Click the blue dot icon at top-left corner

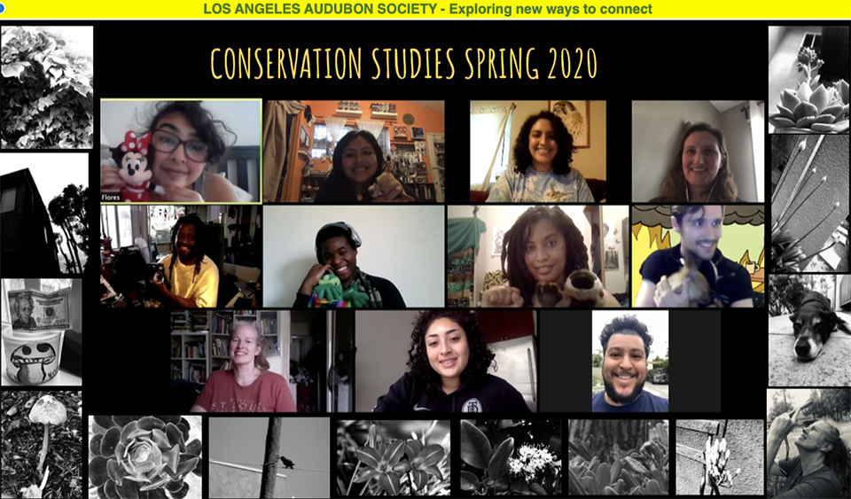click(2, 9)
